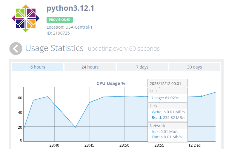Screen dimensions: 226x149
Task: Open the 7 days view
Action: (x=142, y=67)
